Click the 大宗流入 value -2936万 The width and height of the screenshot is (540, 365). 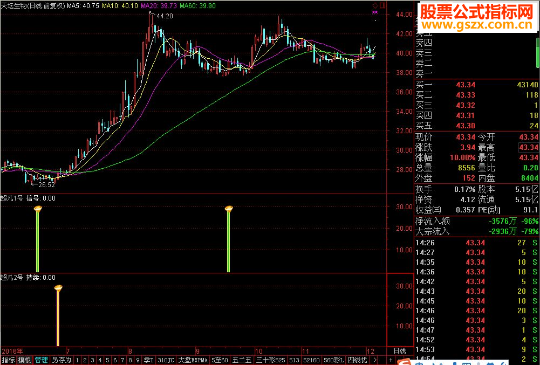503,231
